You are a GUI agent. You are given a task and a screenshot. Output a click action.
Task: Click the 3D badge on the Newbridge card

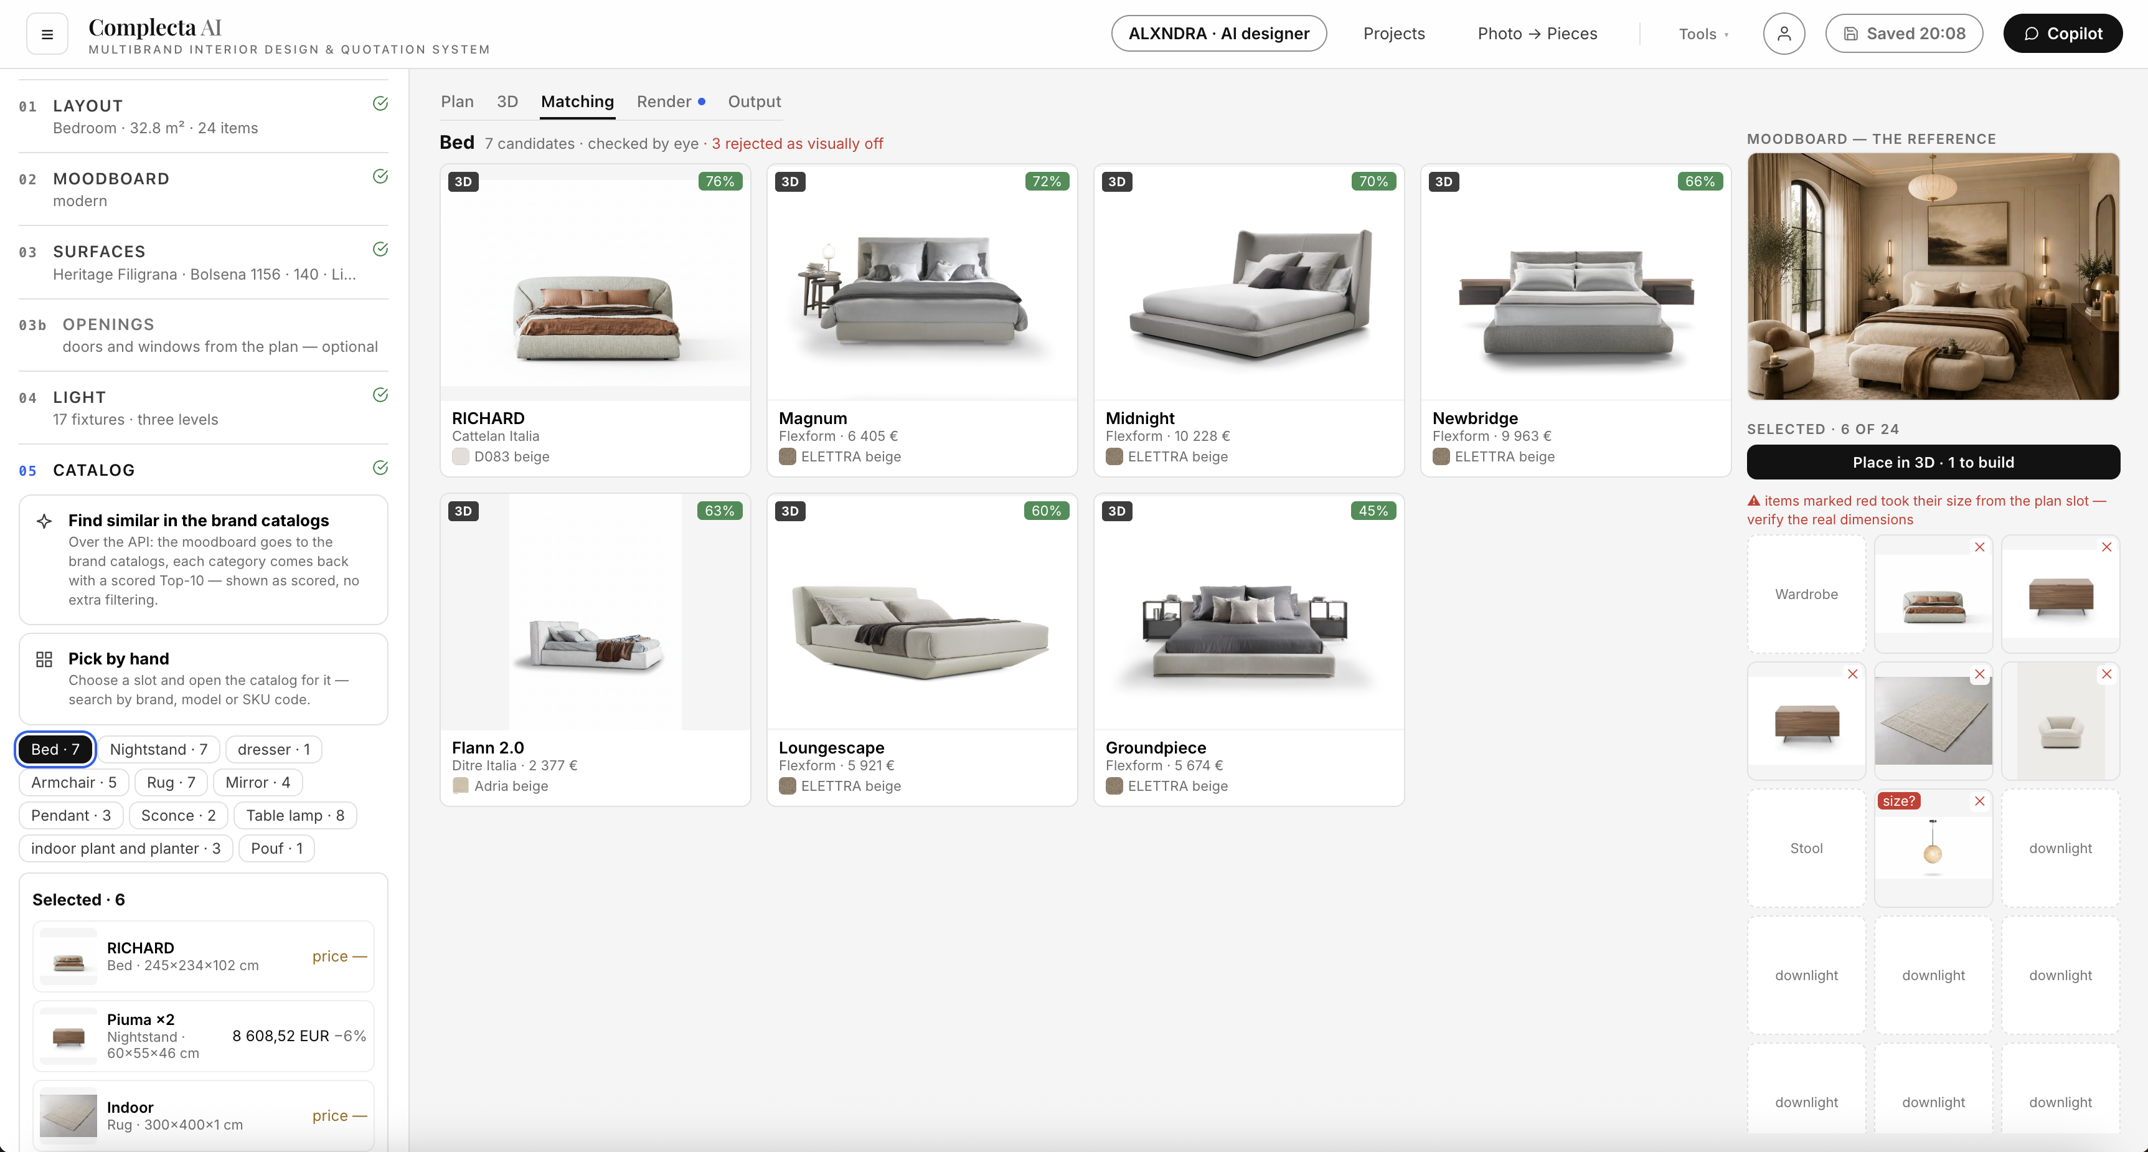click(1443, 181)
